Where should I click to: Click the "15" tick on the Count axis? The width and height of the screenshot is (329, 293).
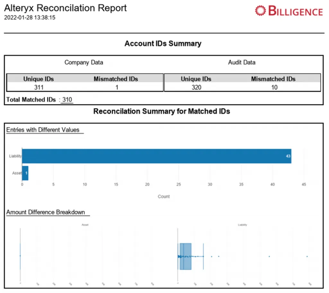point(116,184)
